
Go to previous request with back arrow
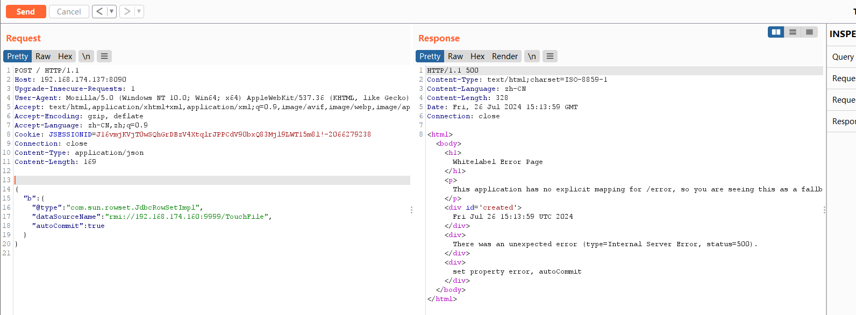tap(99, 11)
